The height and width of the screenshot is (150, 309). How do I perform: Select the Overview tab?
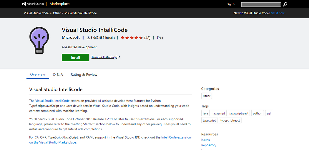(37, 75)
